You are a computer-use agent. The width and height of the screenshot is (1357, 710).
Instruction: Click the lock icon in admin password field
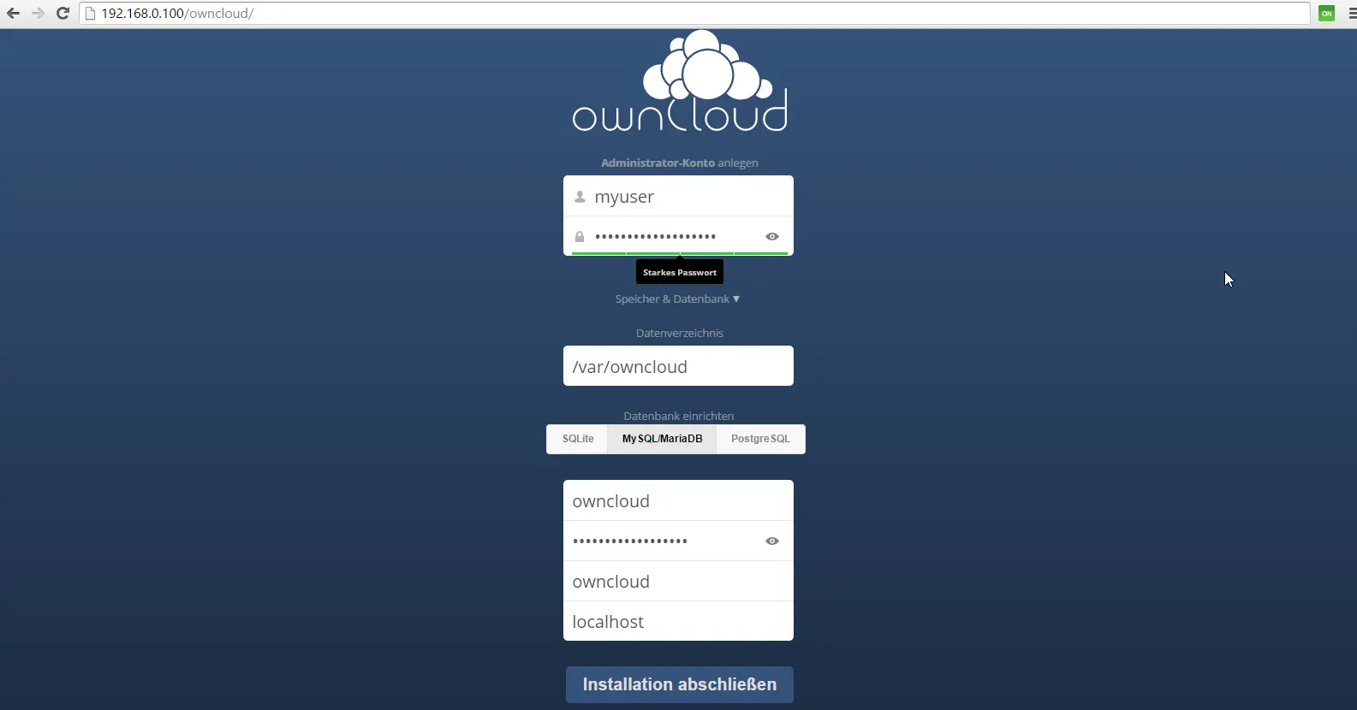click(580, 237)
